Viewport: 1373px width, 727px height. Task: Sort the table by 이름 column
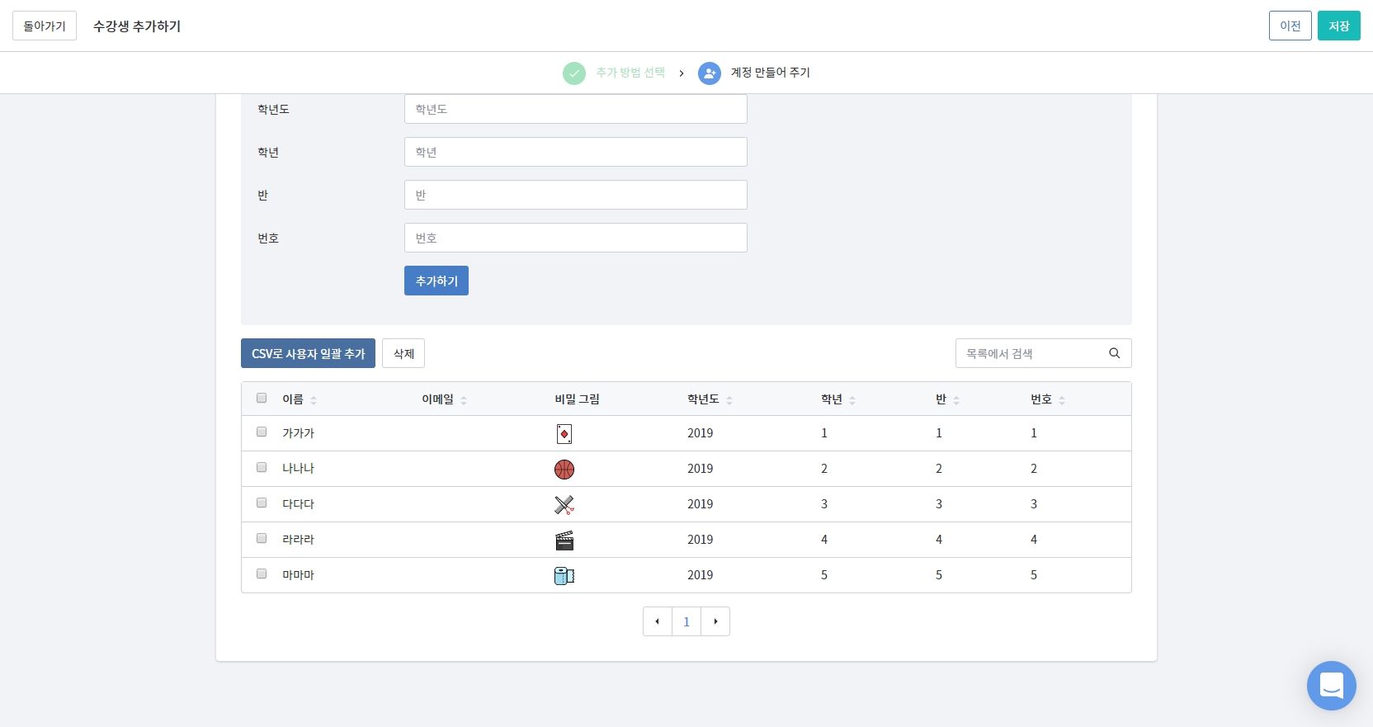click(x=314, y=400)
